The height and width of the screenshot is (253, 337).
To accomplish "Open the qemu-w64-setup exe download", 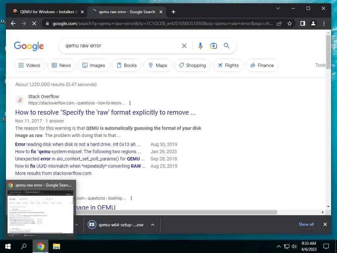I will [116, 225].
